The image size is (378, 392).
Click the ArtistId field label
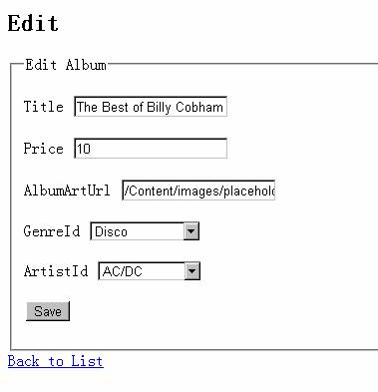[56, 271]
